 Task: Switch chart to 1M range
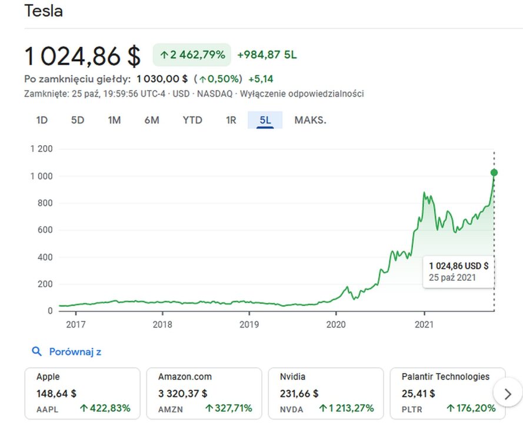114,120
